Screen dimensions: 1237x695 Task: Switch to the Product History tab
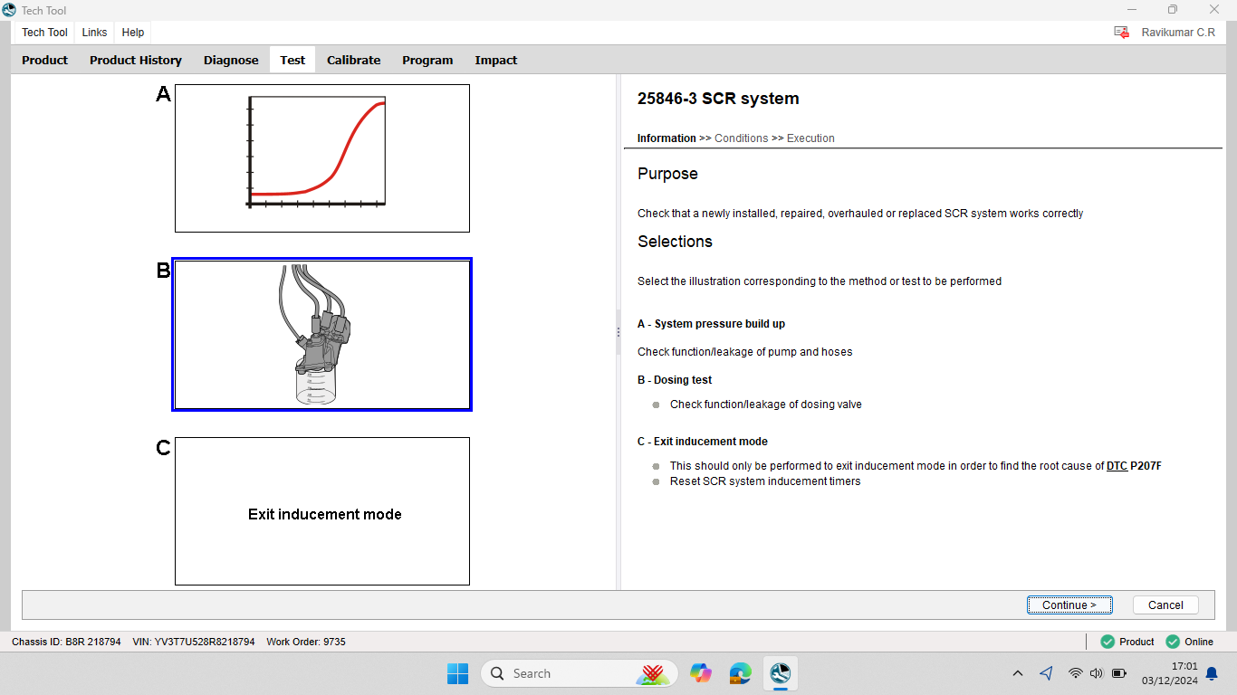pos(136,61)
